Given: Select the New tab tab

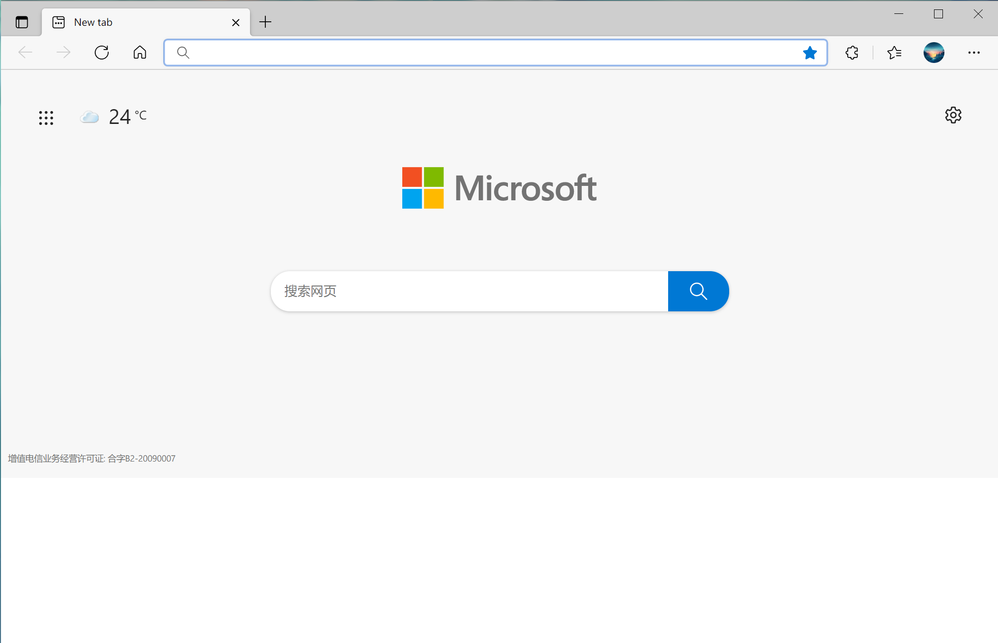Looking at the screenshot, I should [x=146, y=22].
